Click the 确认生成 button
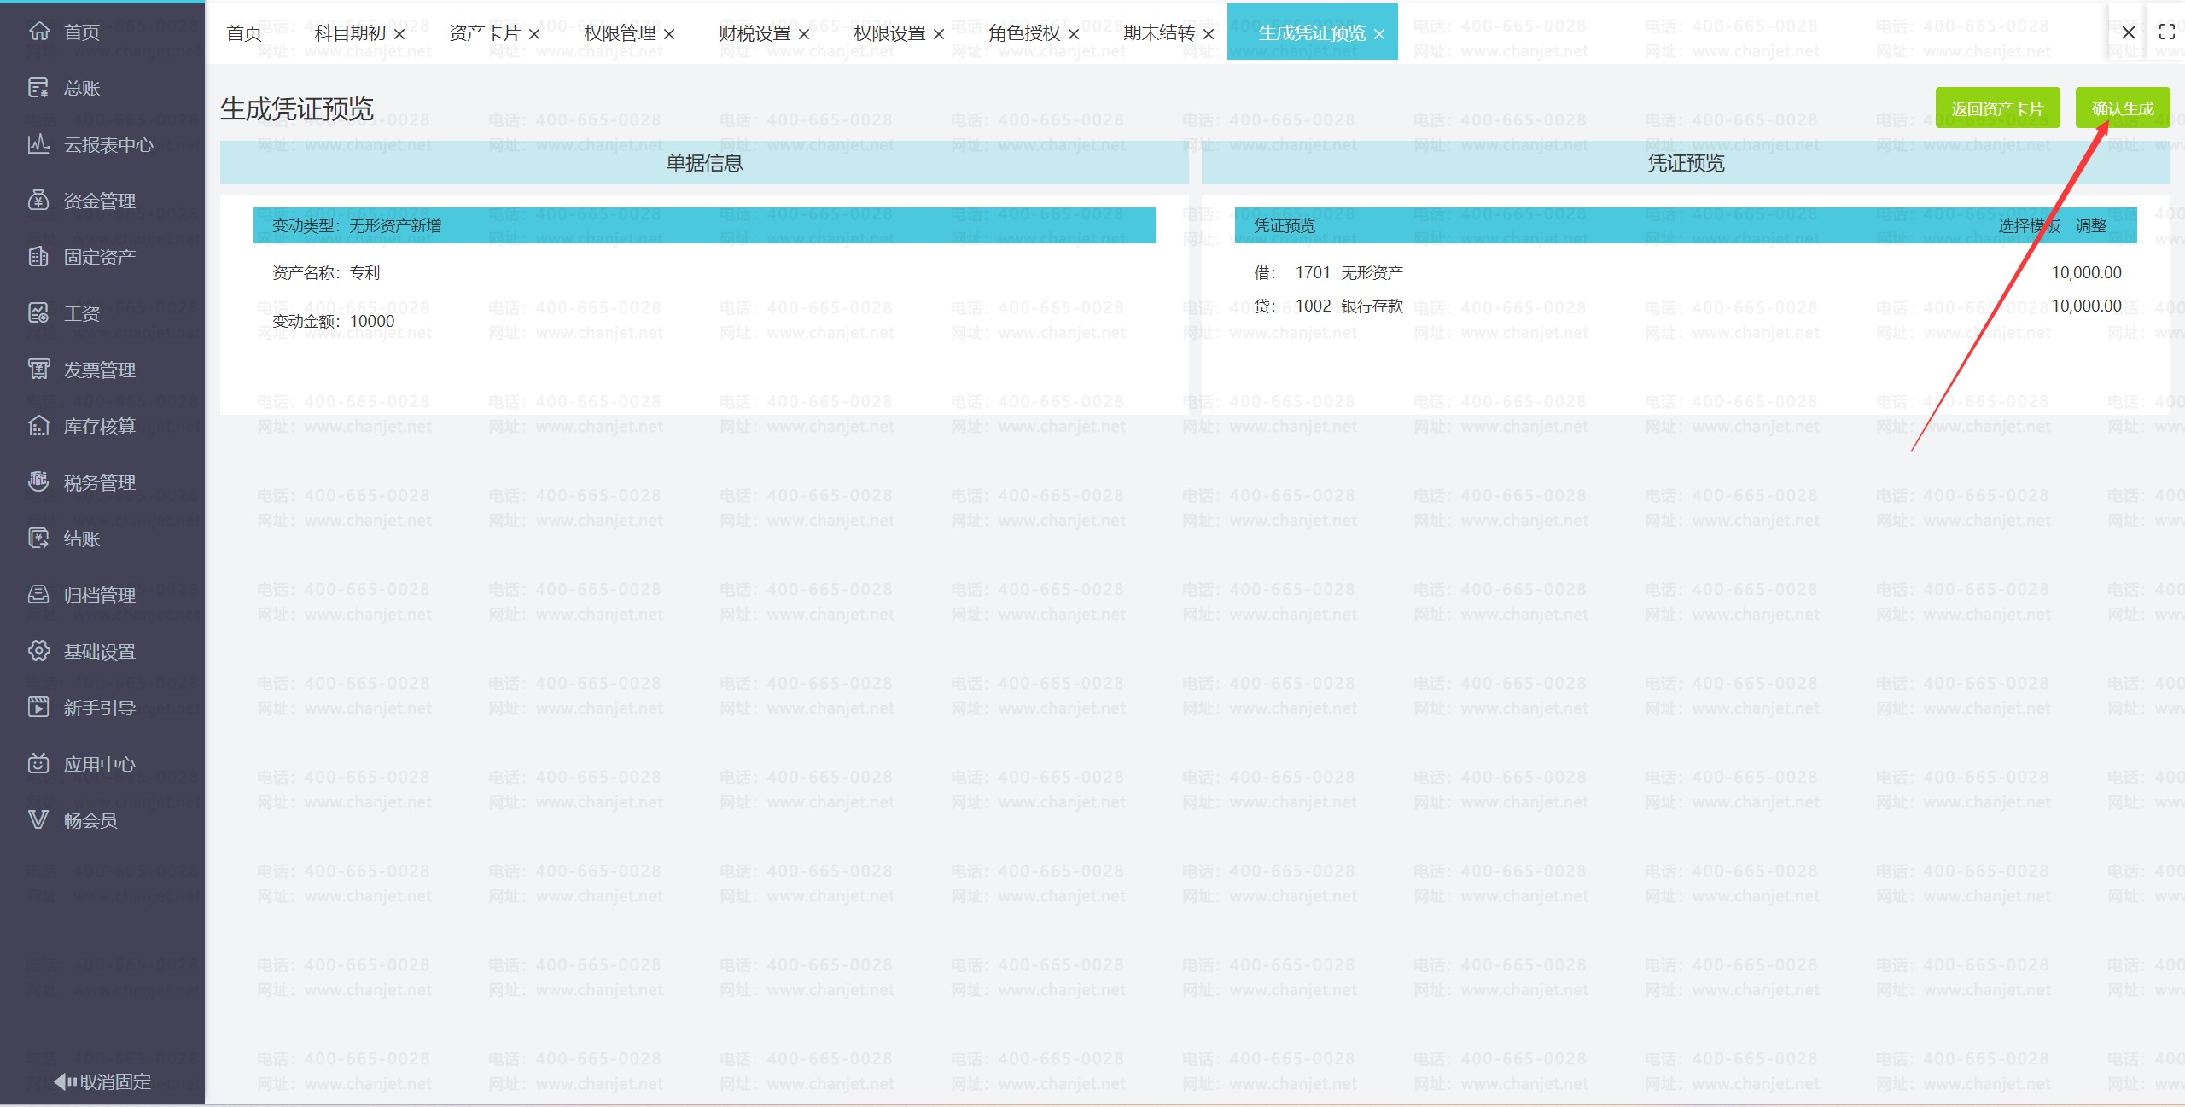Screen dimensions: 2185x1107 (2122, 108)
